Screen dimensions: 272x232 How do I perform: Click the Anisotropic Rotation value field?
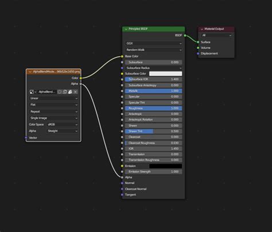coord(154,119)
